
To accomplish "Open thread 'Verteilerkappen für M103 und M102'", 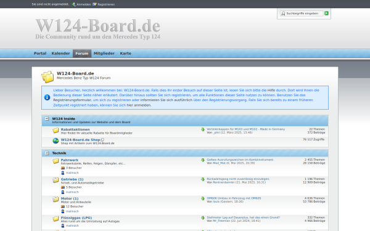I will [x=246, y=129].
